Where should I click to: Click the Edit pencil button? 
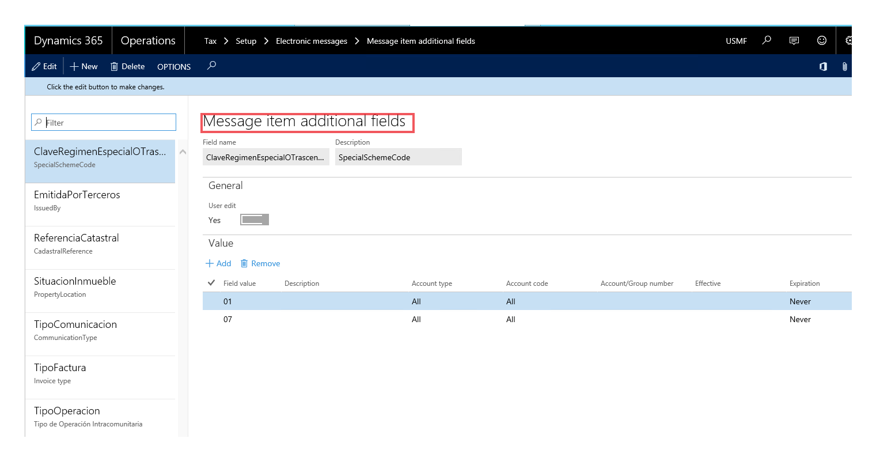44,66
